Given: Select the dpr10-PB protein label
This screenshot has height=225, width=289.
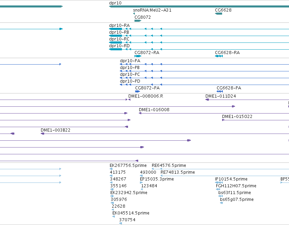Looking at the screenshot, I should 130,68.
